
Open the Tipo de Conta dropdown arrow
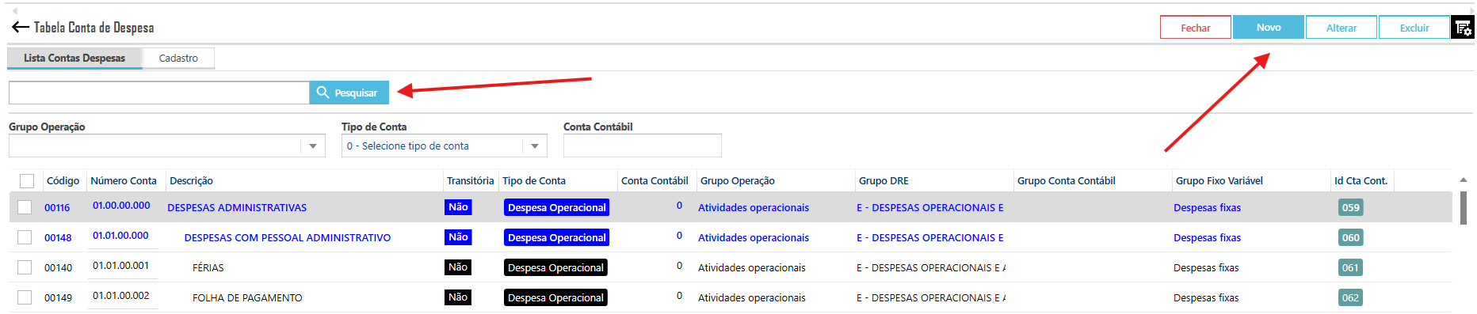tap(535, 146)
